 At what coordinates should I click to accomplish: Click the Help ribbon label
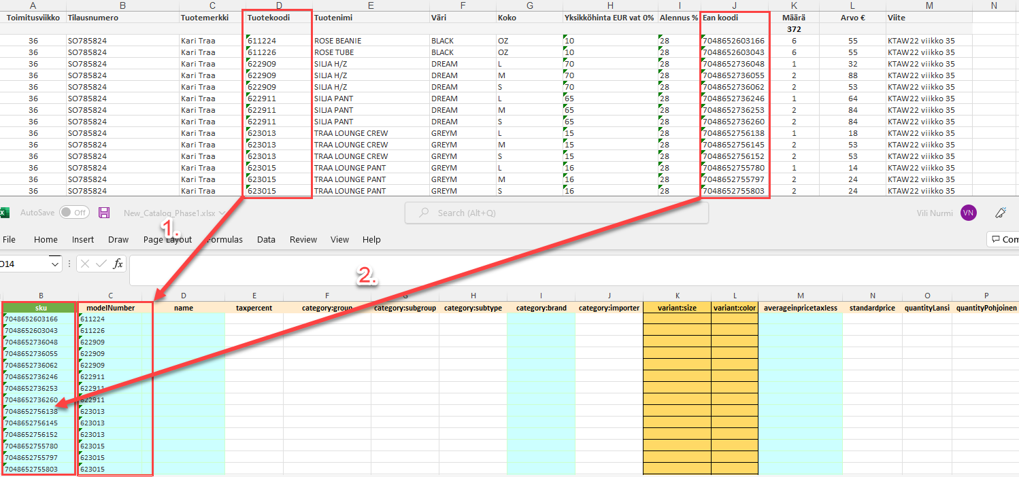click(371, 239)
